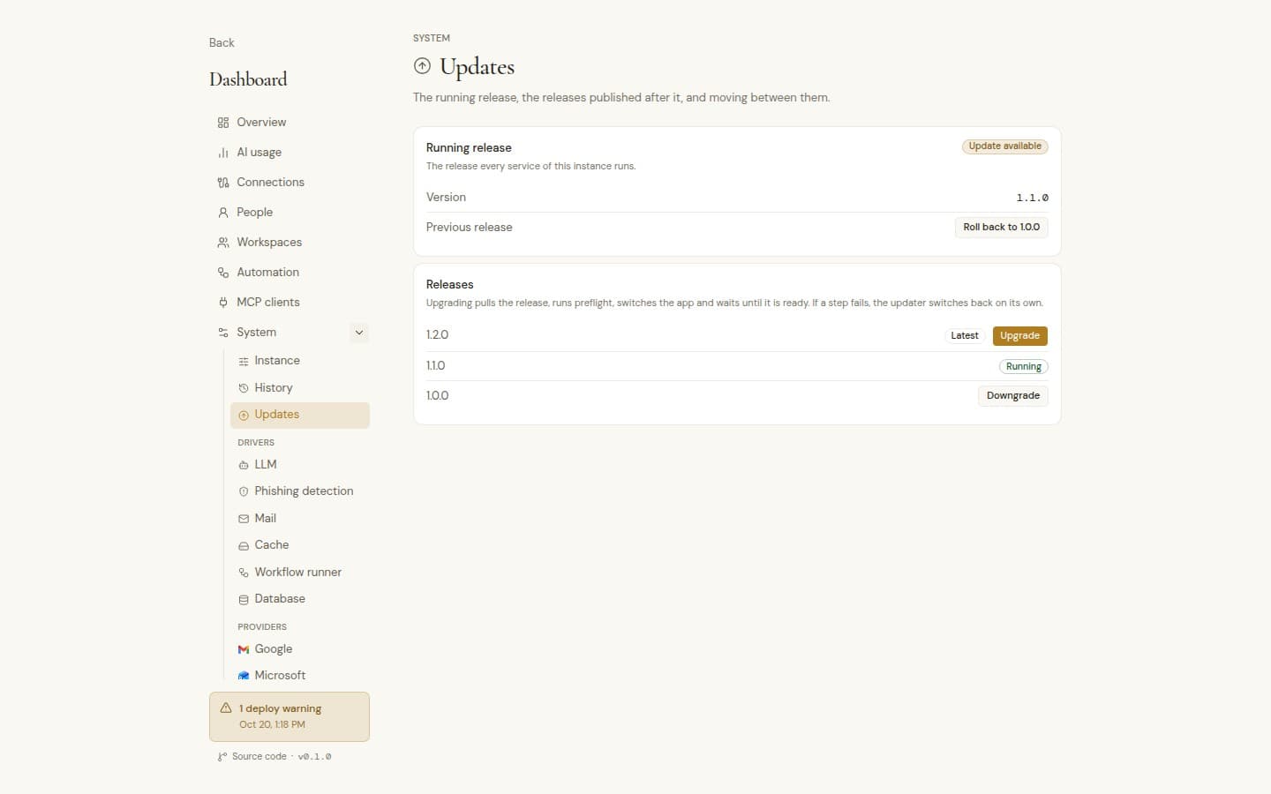Click the Updates arrow icon in page heading

pos(423,66)
